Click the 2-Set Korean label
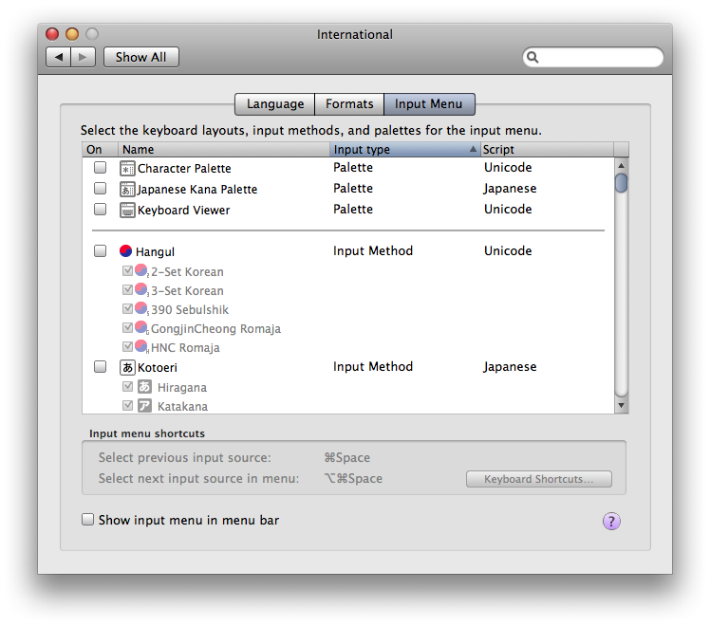 (187, 272)
